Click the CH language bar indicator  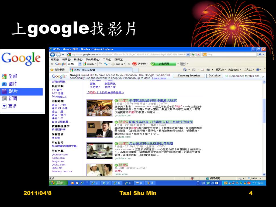(203, 183)
